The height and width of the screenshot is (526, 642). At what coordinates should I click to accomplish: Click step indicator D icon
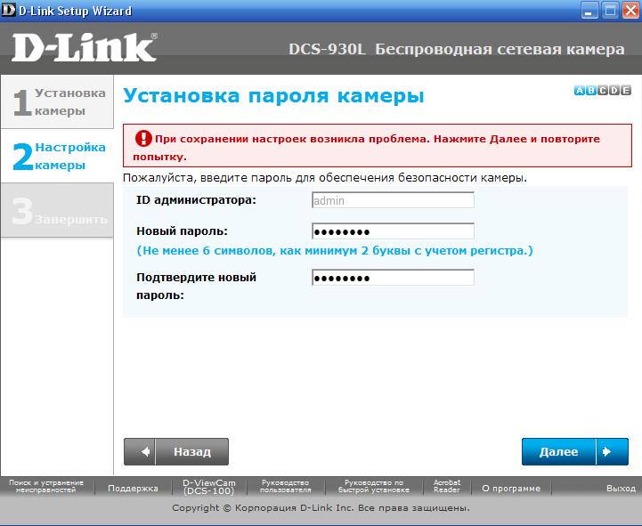pyautogui.click(x=614, y=91)
